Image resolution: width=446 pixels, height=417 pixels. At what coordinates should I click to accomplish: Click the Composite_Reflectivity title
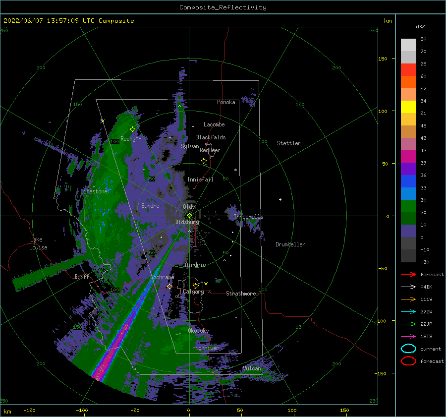[223, 7]
